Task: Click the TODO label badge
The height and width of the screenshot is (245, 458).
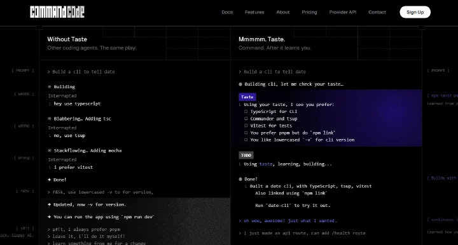Action: tap(246, 156)
